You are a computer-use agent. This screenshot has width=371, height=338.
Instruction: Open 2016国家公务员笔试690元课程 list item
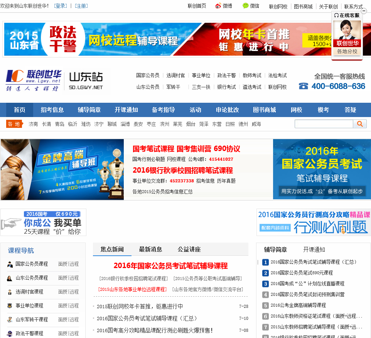pyautogui.click(x=302, y=273)
